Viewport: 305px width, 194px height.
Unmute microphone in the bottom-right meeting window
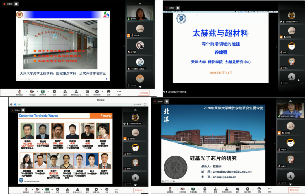[x=170, y=190]
